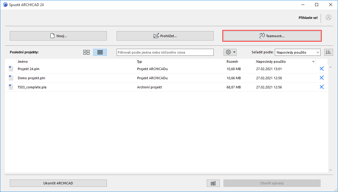This screenshot has width=338, height=192.
Task: Switch to list view of projects
Action: (x=100, y=52)
